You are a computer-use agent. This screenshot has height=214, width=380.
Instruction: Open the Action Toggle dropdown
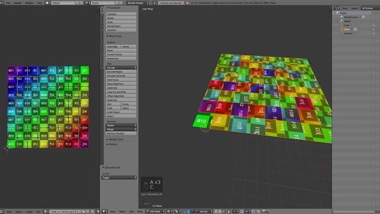[119, 178]
